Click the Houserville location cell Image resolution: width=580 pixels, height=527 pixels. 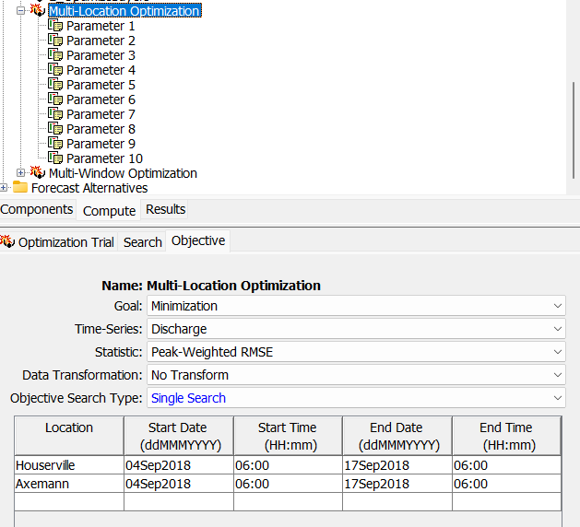pos(69,465)
